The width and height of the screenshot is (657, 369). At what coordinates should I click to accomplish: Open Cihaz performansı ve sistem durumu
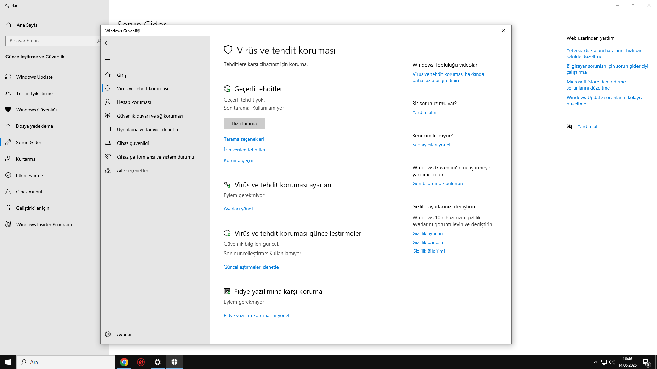tap(155, 157)
